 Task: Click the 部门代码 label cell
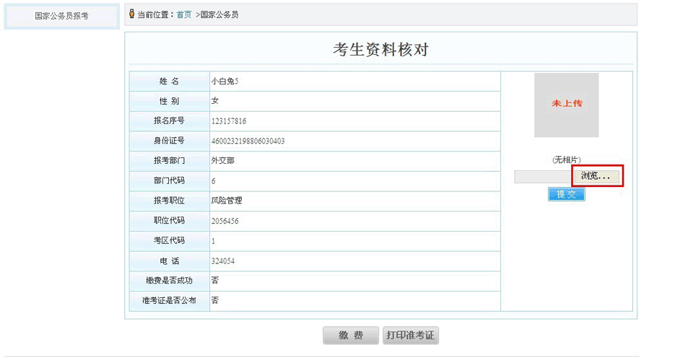tap(169, 180)
